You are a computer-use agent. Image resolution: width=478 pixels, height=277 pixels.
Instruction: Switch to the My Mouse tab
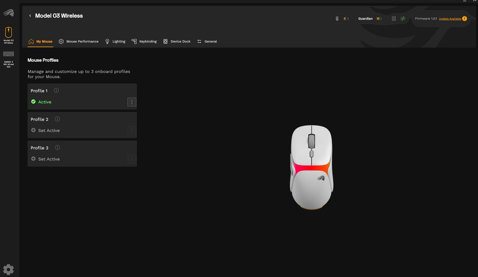coord(40,42)
